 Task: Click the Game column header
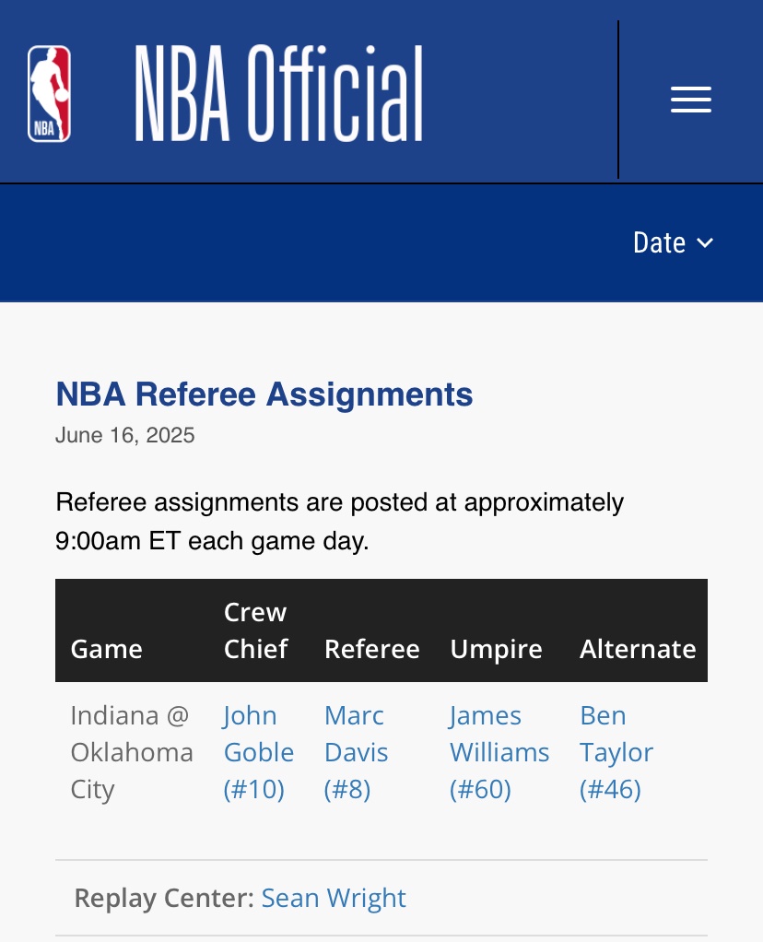(x=106, y=649)
